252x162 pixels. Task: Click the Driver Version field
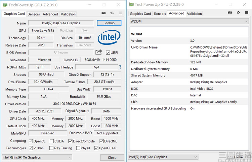(x=75, y=104)
